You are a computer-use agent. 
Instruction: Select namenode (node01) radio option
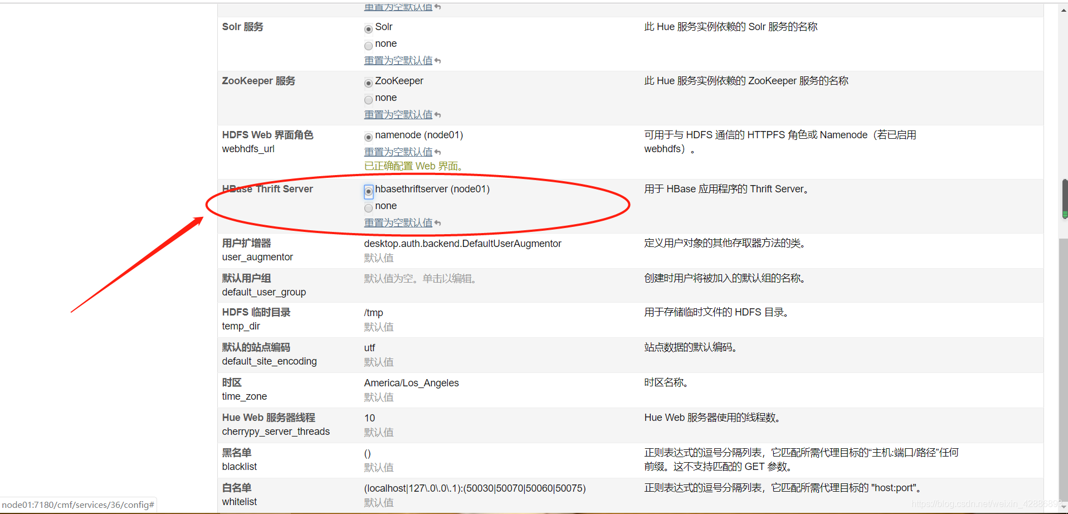[x=368, y=137]
